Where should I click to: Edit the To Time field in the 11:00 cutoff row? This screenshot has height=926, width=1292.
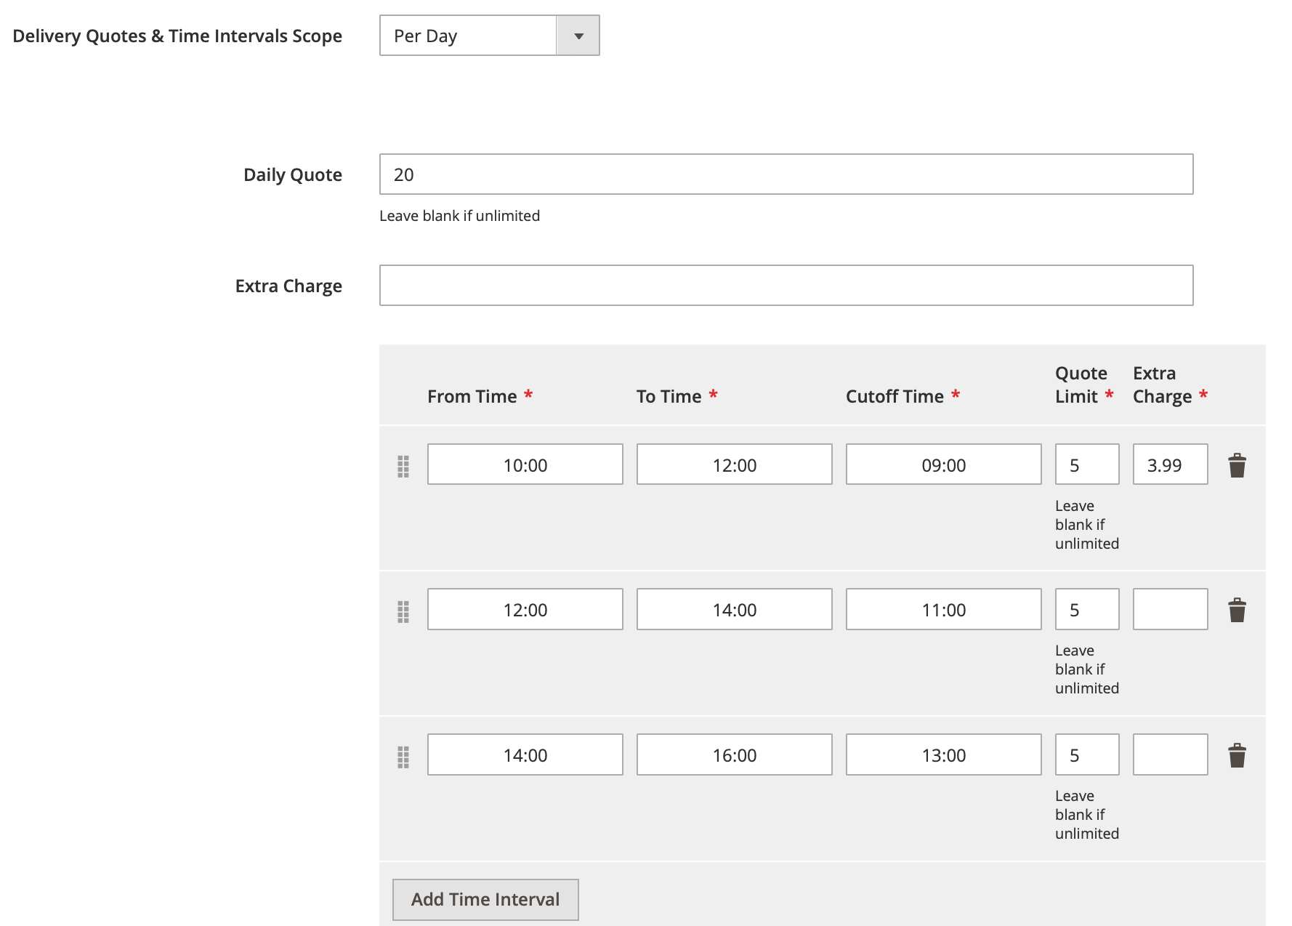coord(735,609)
